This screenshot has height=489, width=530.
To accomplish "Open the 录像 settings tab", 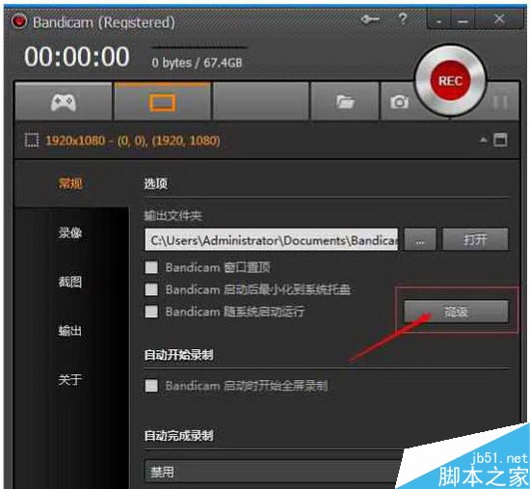I will [x=70, y=232].
